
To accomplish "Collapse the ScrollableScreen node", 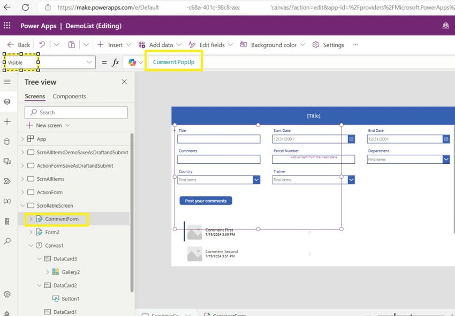I will pos(22,206).
